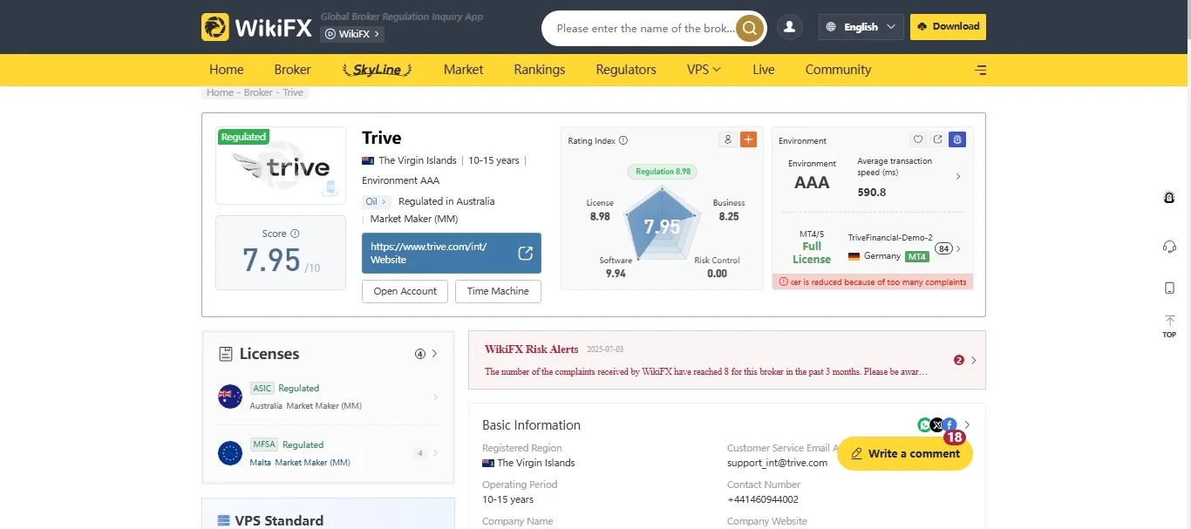
Task: Click the person icon in Rating Index panel
Action: [728, 139]
